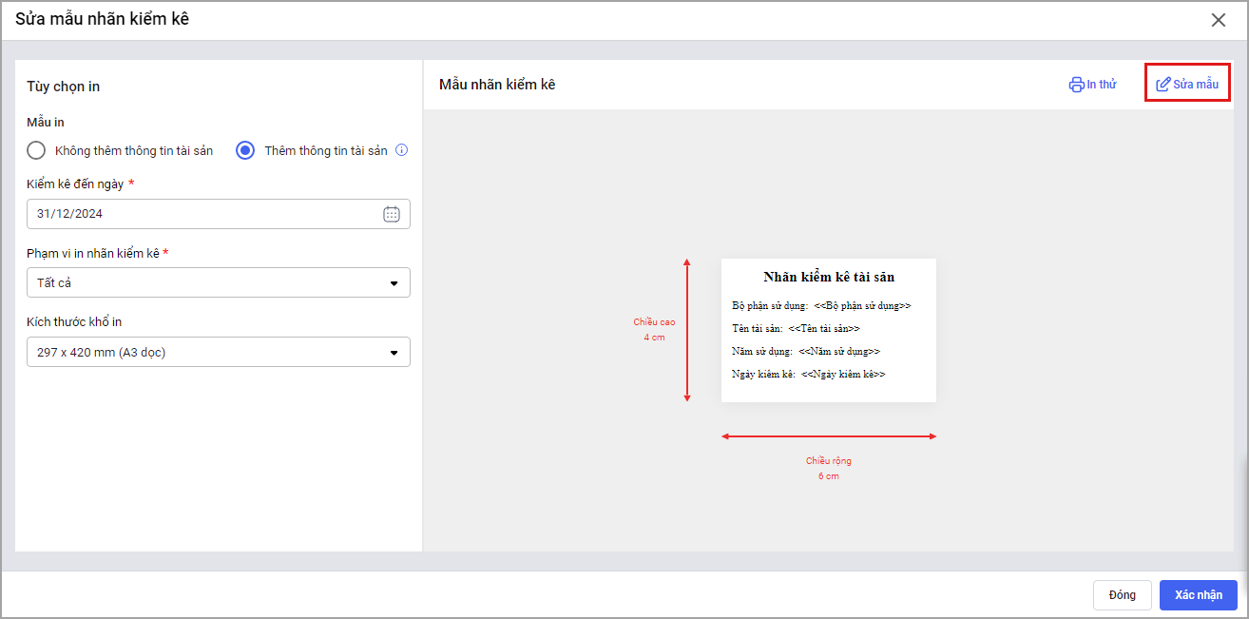Open the calendar picker icon

click(391, 214)
